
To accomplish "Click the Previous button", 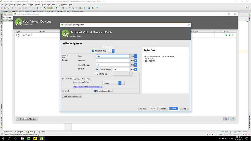I will click(x=143, y=109).
